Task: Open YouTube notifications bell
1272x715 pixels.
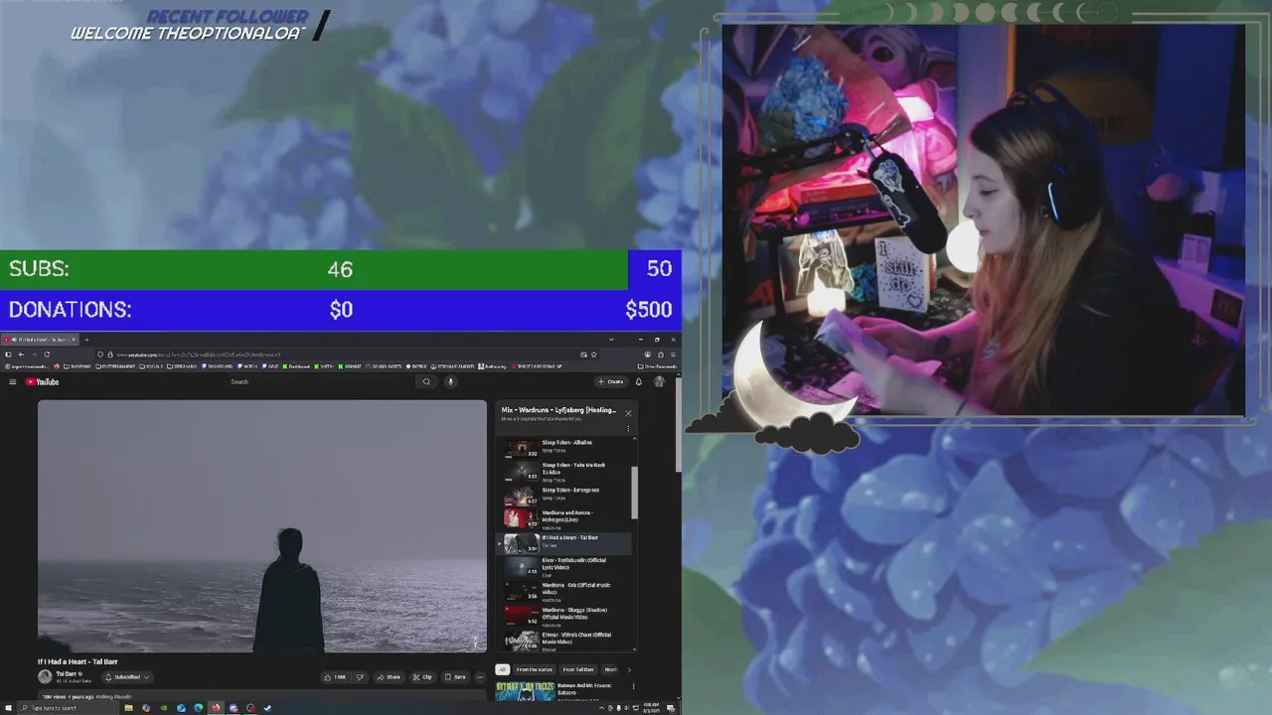Action: [x=639, y=382]
